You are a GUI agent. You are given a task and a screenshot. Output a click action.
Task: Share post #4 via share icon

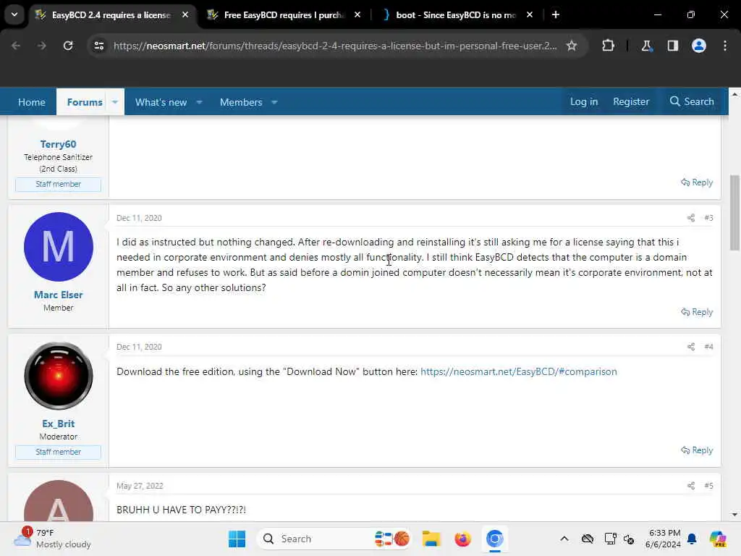(x=691, y=347)
